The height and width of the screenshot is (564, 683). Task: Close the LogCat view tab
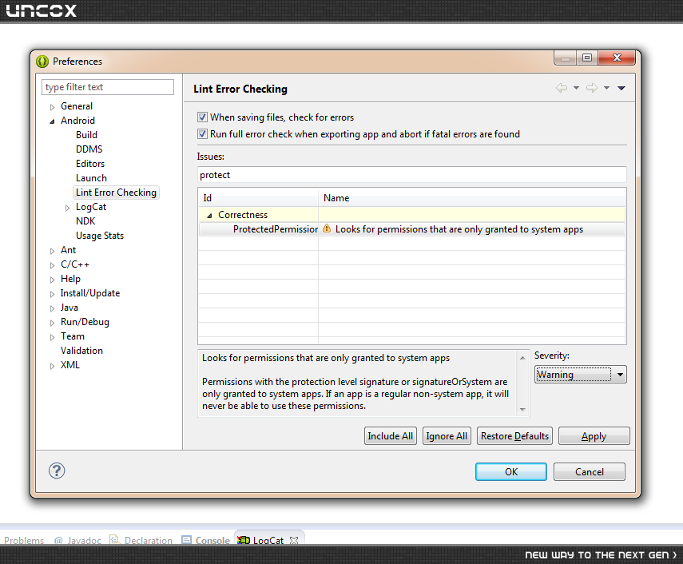click(294, 540)
